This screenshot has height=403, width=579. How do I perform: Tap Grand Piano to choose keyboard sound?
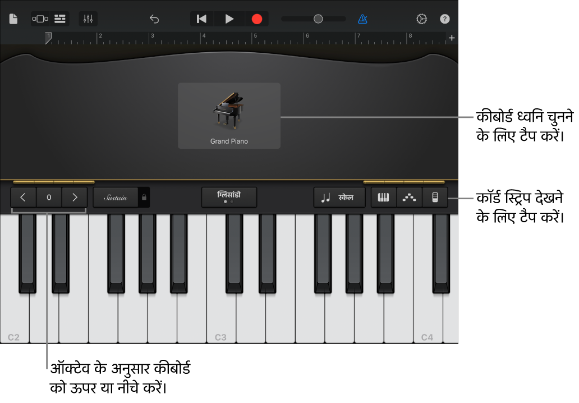pyautogui.click(x=229, y=116)
